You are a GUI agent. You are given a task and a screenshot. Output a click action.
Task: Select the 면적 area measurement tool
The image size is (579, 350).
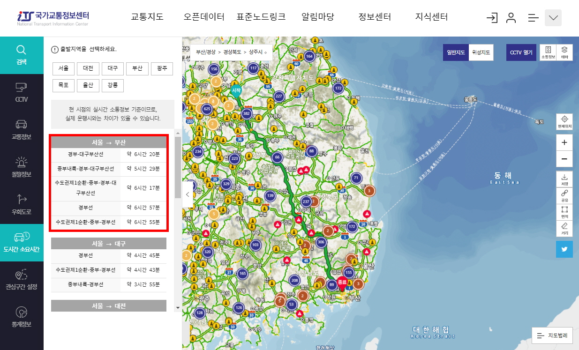point(564,212)
